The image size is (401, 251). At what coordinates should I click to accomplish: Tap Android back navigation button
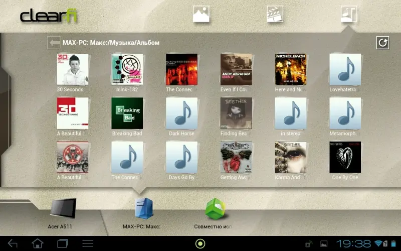coord(13,243)
